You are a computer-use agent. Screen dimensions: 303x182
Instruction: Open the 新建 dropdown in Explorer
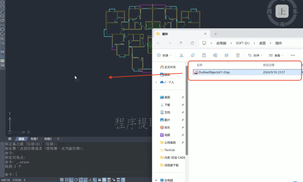pos(164,55)
